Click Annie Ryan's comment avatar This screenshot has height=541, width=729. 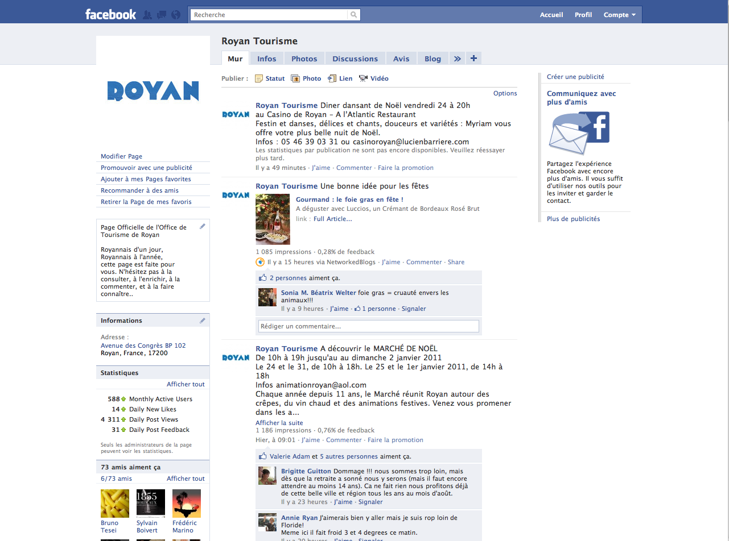tap(267, 522)
